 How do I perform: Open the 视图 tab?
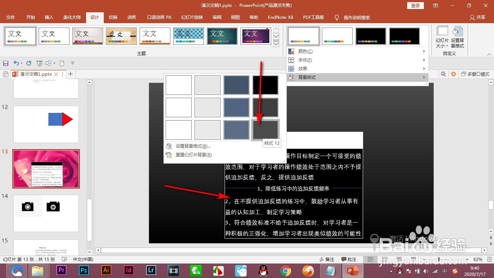[x=235, y=17]
